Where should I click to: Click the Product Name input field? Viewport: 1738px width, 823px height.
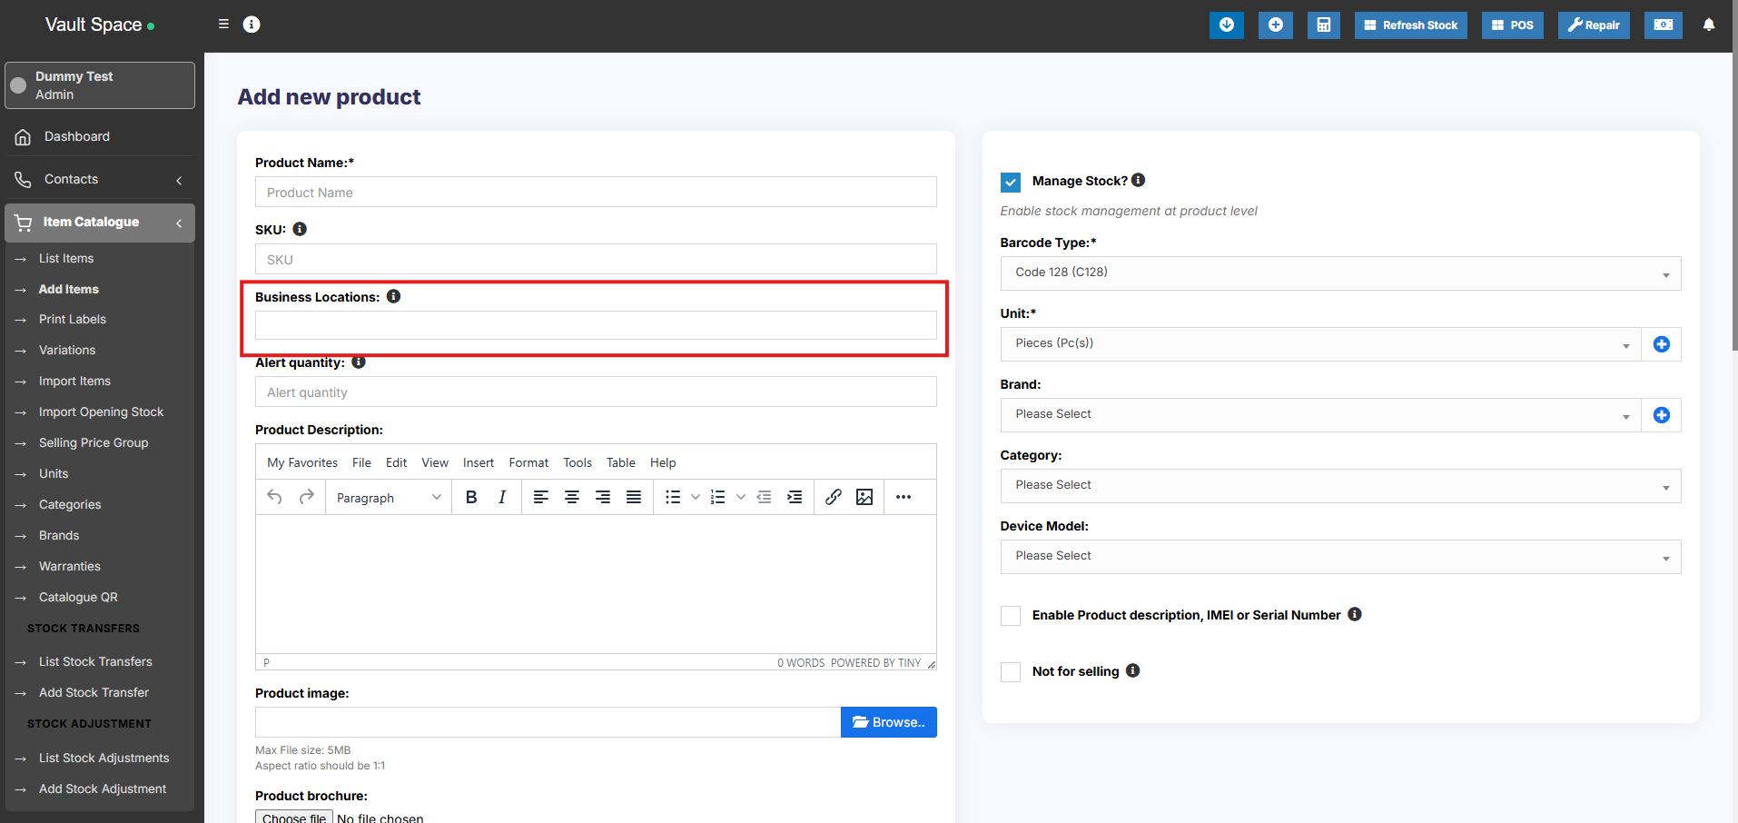[596, 193]
